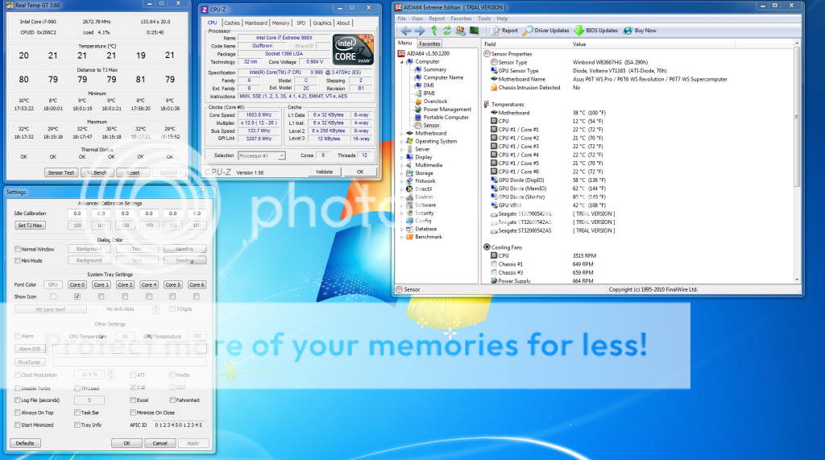The height and width of the screenshot is (460, 825).
Task: Expand the Storage node in AIDA64 tree
Action: point(402,173)
